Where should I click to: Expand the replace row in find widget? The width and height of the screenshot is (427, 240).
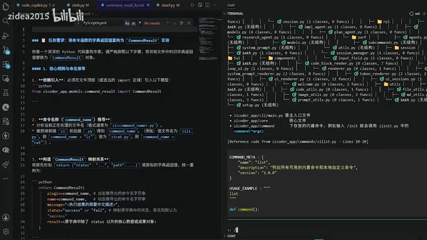pos(78,23)
